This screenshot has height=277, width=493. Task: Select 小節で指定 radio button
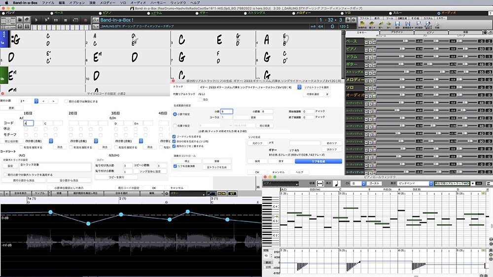(x=175, y=114)
